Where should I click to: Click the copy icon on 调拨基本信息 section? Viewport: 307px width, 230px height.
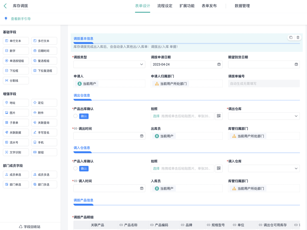pyautogui.click(x=291, y=38)
